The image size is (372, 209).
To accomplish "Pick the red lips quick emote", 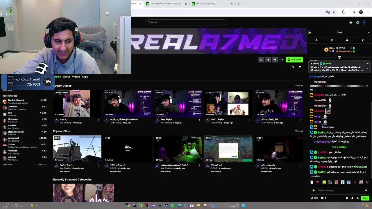I will (318, 182).
